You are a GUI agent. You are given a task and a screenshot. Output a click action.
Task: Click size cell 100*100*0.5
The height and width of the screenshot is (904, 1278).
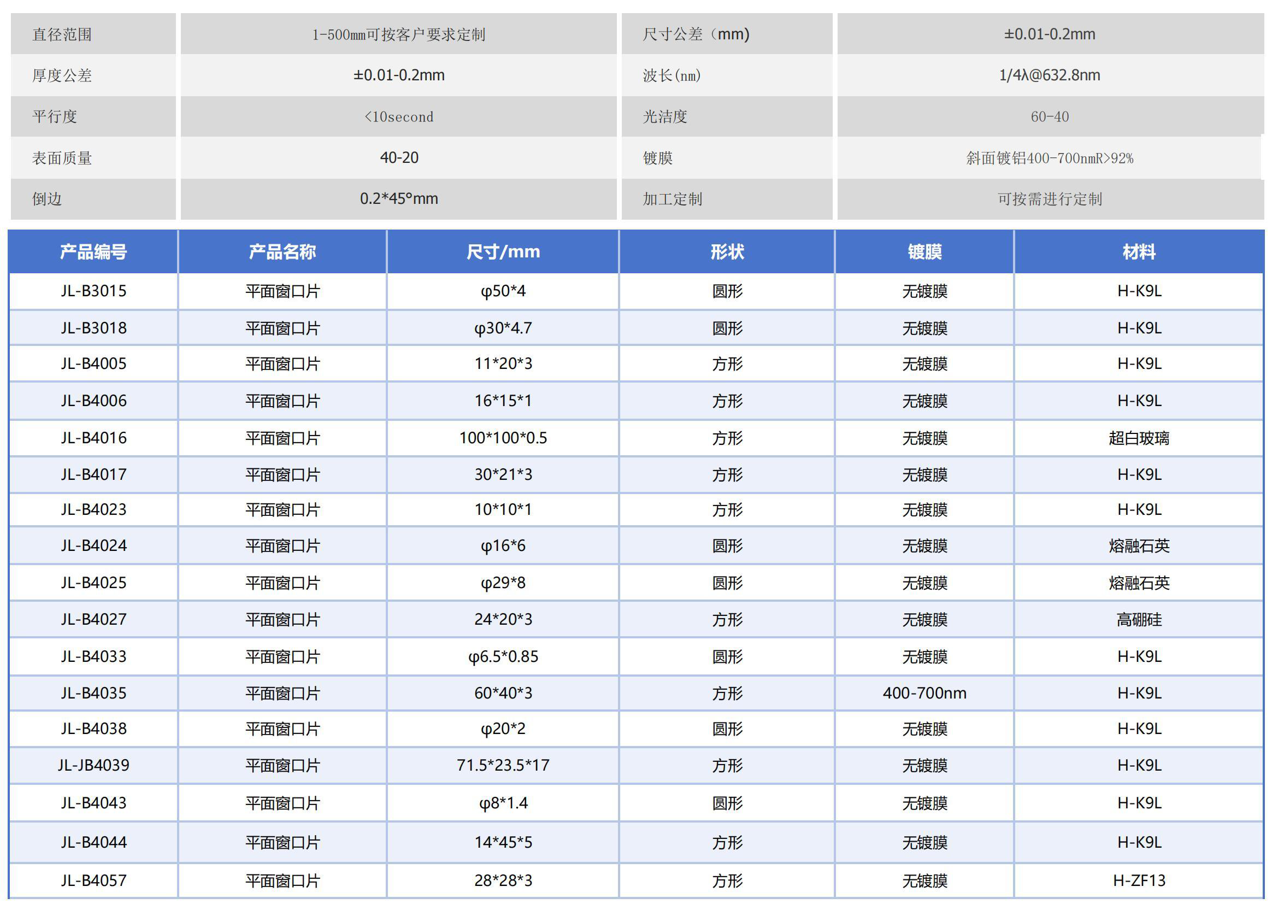tap(503, 438)
